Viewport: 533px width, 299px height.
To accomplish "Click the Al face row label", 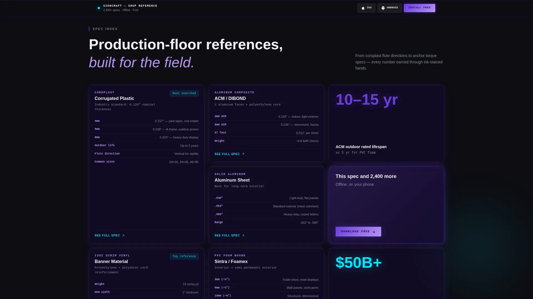I will point(220,133).
